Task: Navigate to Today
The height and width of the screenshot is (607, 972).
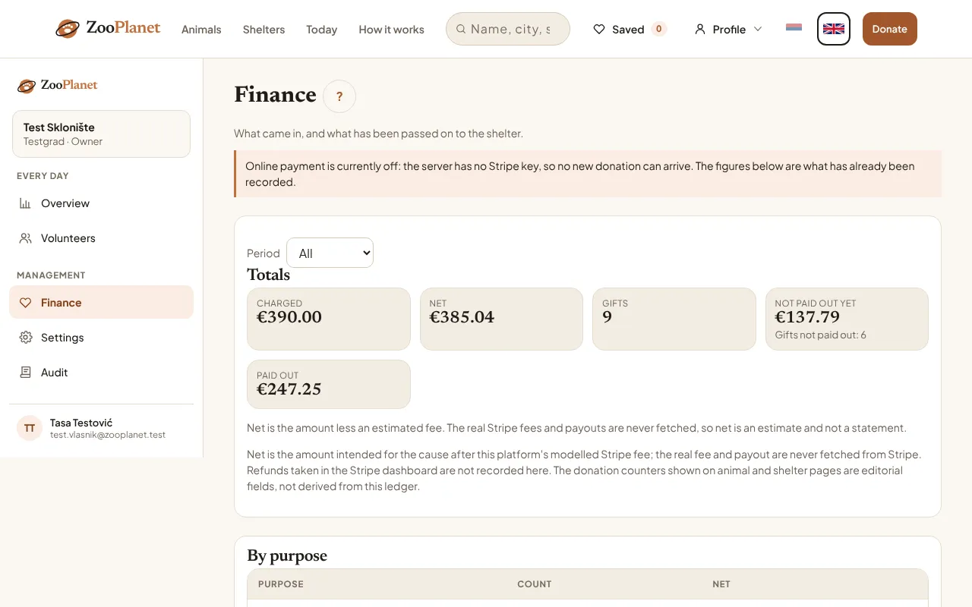Action: click(x=321, y=30)
